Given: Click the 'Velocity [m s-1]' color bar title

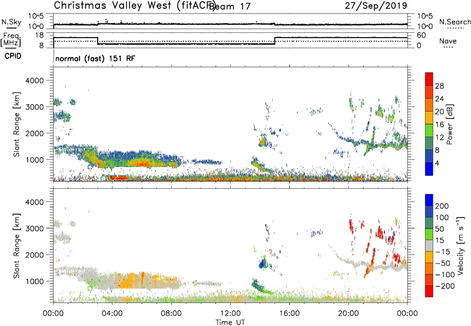Looking at the screenshot, I should click(x=460, y=245).
